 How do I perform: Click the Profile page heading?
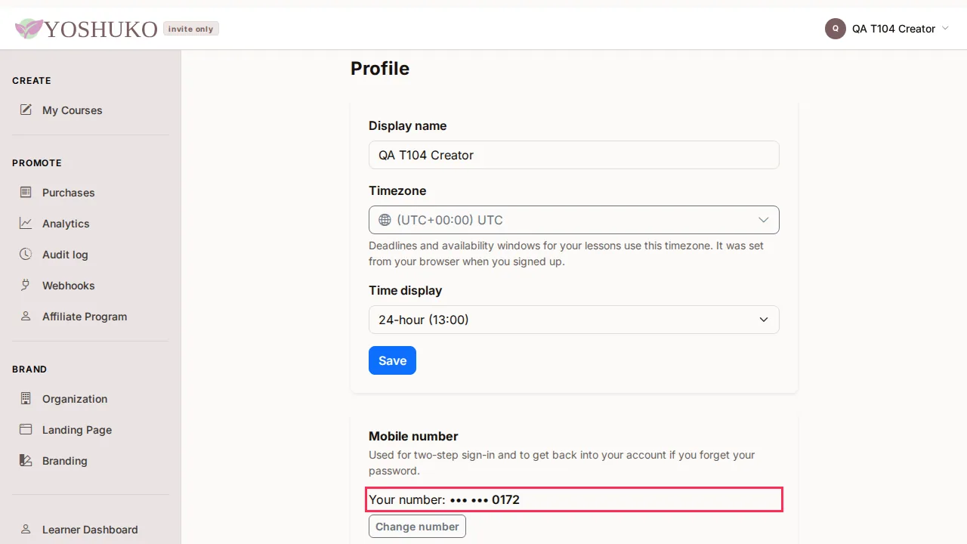380,68
